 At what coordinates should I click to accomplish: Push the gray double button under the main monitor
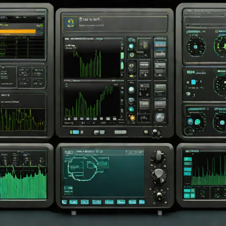tap(99, 132)
